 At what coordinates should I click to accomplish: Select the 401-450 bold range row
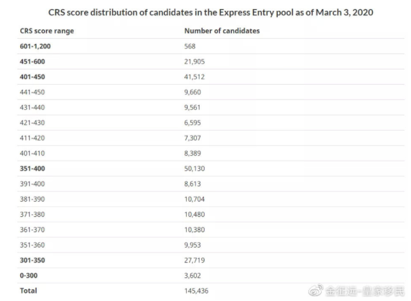(x=211, y=77)
